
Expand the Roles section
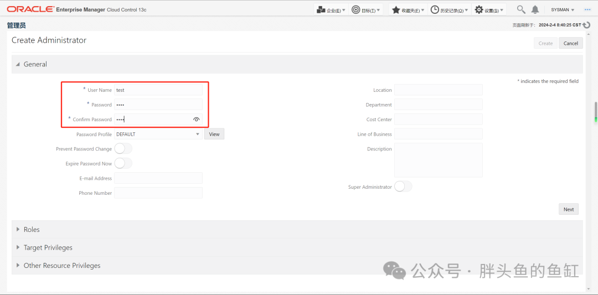point(18,230)
